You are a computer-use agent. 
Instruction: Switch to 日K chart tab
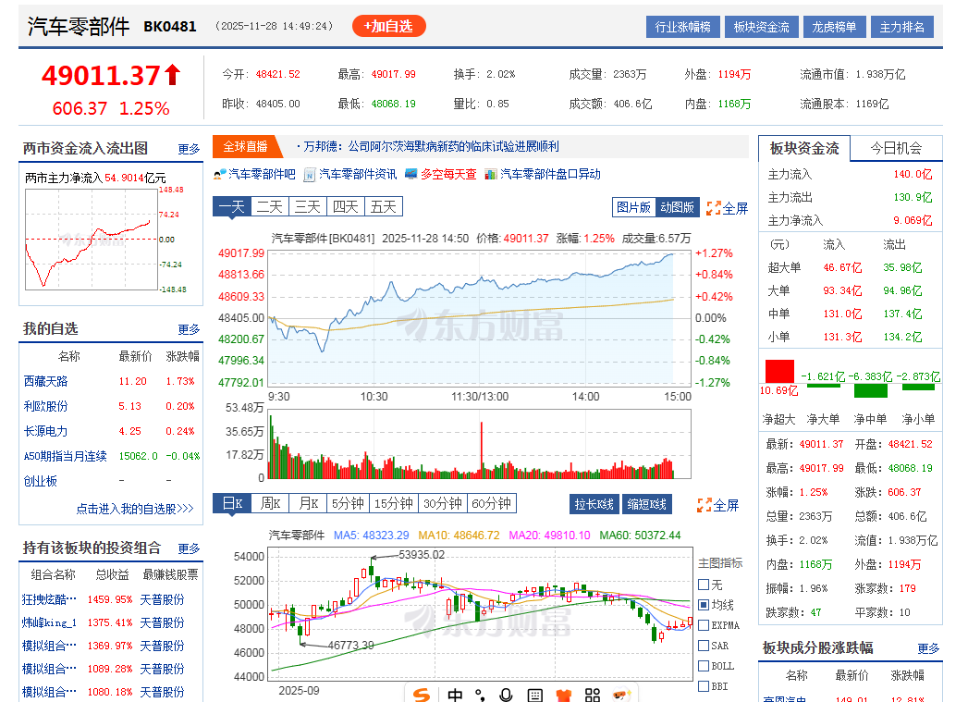[232, 503]
